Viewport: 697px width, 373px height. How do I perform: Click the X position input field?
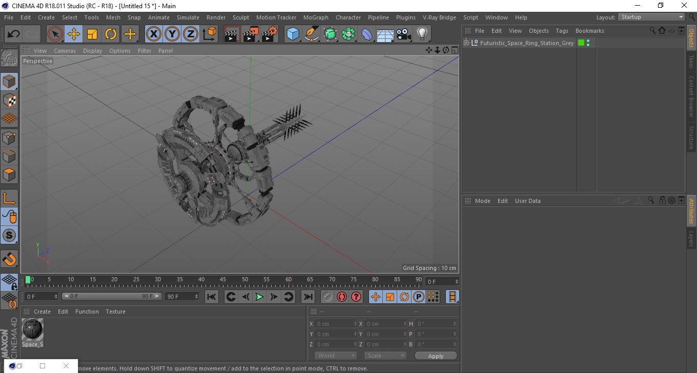(335, 324)
